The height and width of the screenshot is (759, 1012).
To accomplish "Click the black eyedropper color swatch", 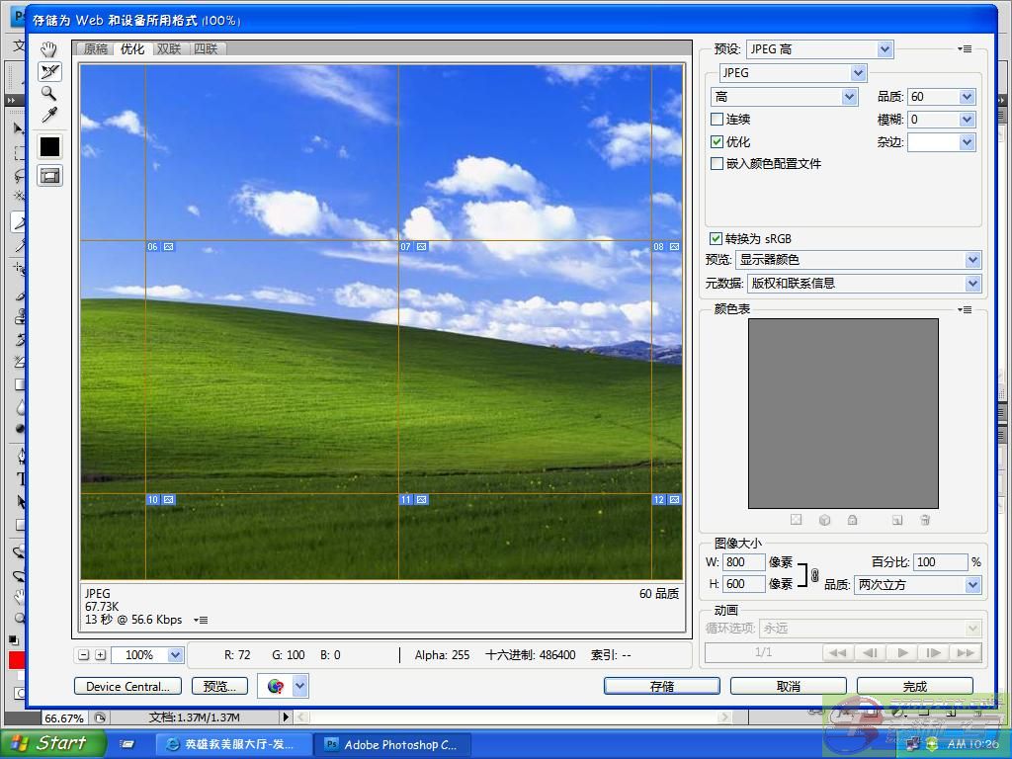I will point(49,146).
